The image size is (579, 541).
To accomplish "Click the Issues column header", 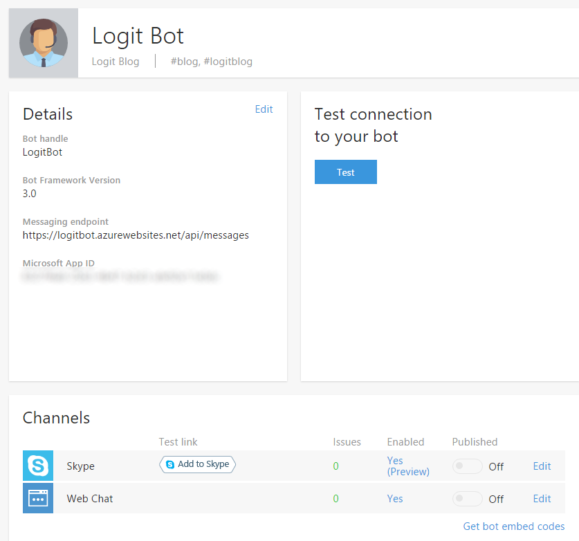I will pyautogui.click(x=347, y=442).
